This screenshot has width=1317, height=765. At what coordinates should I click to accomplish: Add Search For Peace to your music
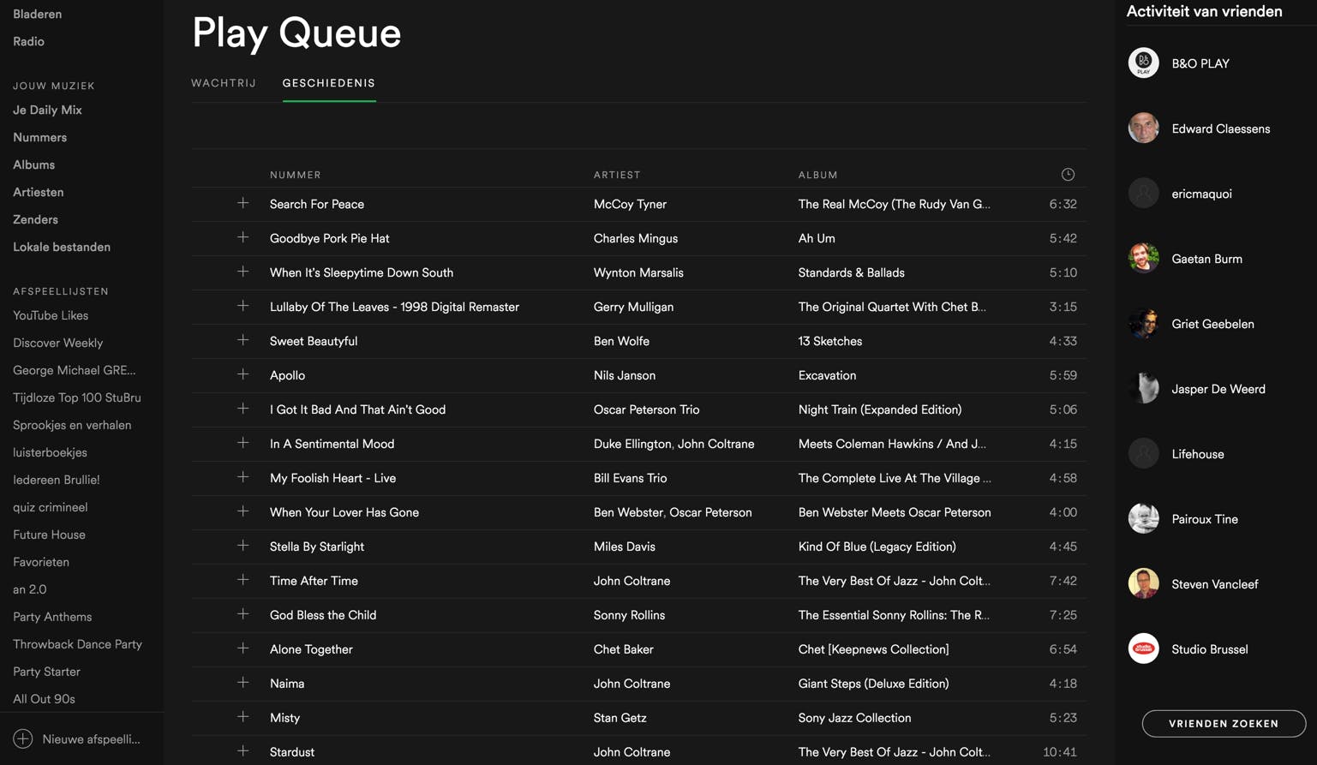[x=243, y=203]
